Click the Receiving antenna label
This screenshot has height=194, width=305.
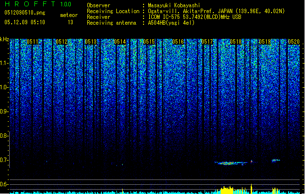click(x=112, y=23)
